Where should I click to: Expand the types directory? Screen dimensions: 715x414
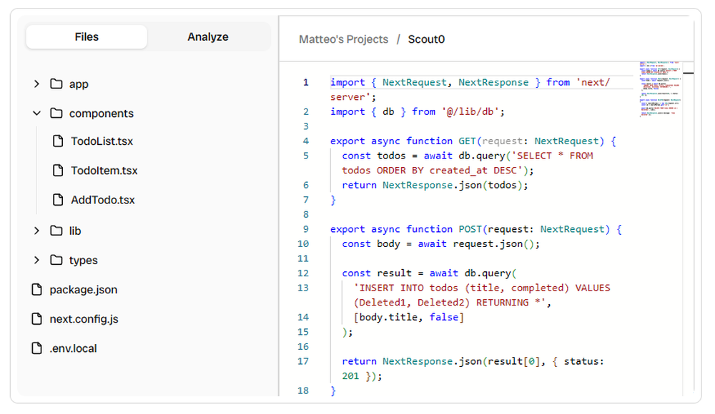point(37,260)
